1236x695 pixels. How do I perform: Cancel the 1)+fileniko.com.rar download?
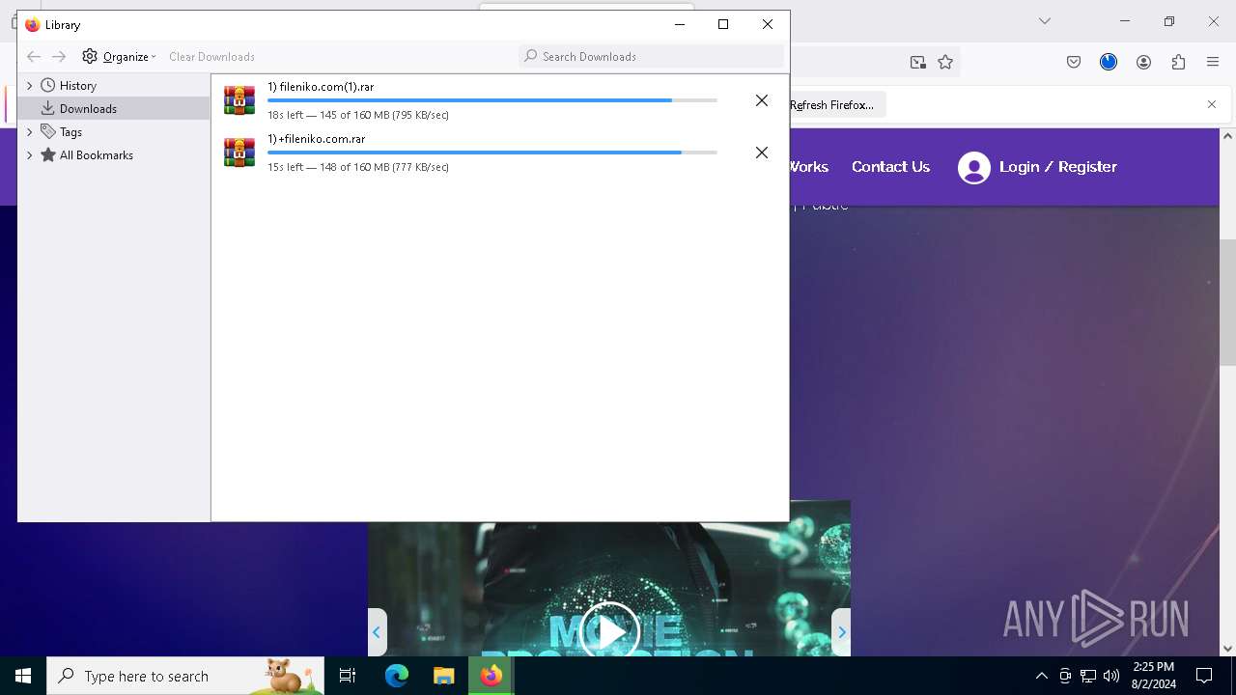(x=762, y=153)
